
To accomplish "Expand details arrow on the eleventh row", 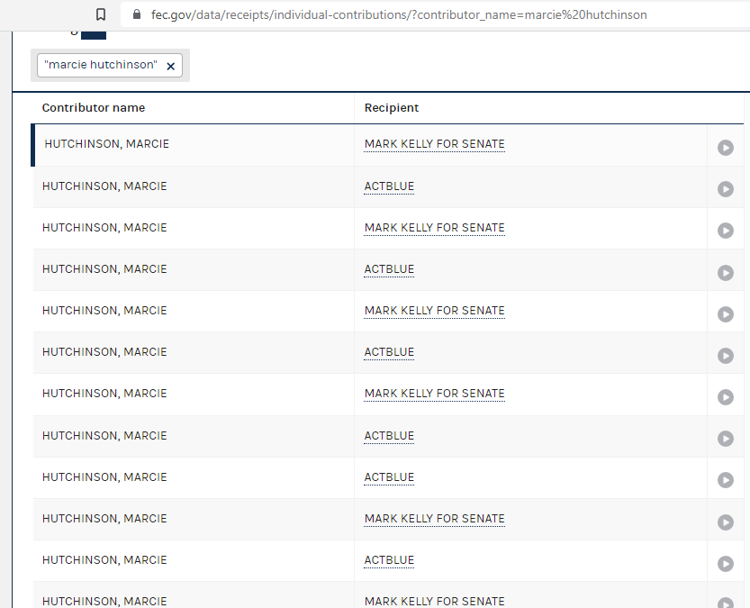I will click(725, 564).
